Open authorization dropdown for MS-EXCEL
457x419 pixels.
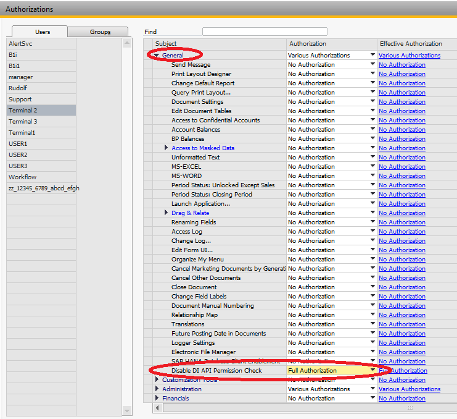(372, 167)
